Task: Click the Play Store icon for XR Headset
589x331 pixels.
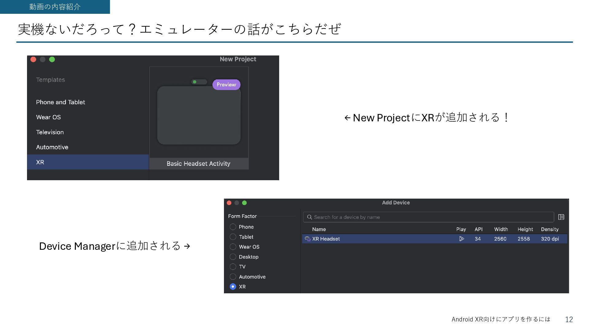Action: point(461,239)
